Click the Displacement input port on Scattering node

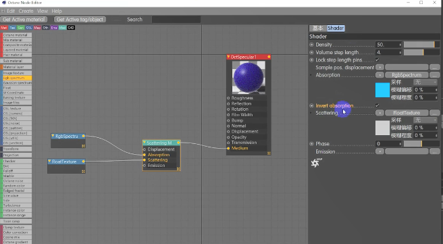tap(145, 149)
